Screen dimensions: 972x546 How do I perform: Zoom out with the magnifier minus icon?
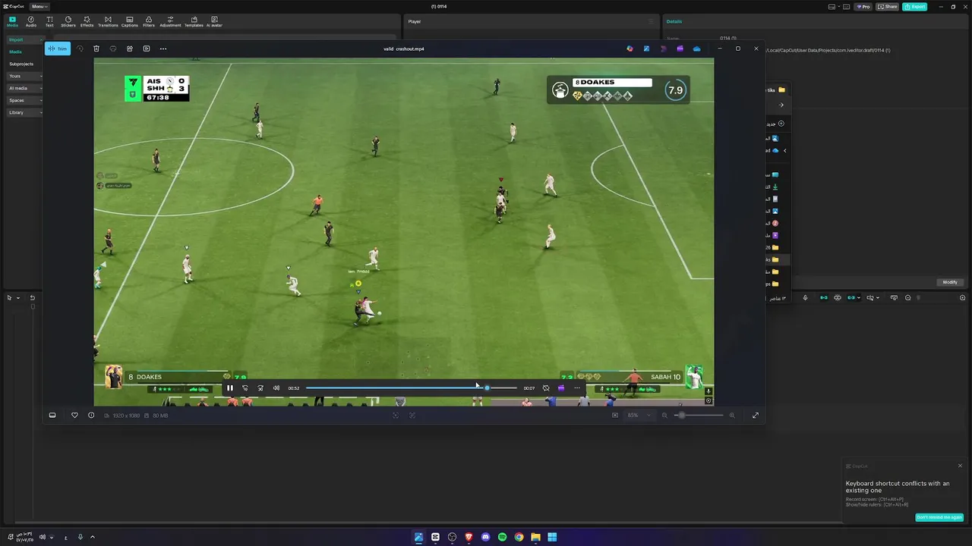664,416
